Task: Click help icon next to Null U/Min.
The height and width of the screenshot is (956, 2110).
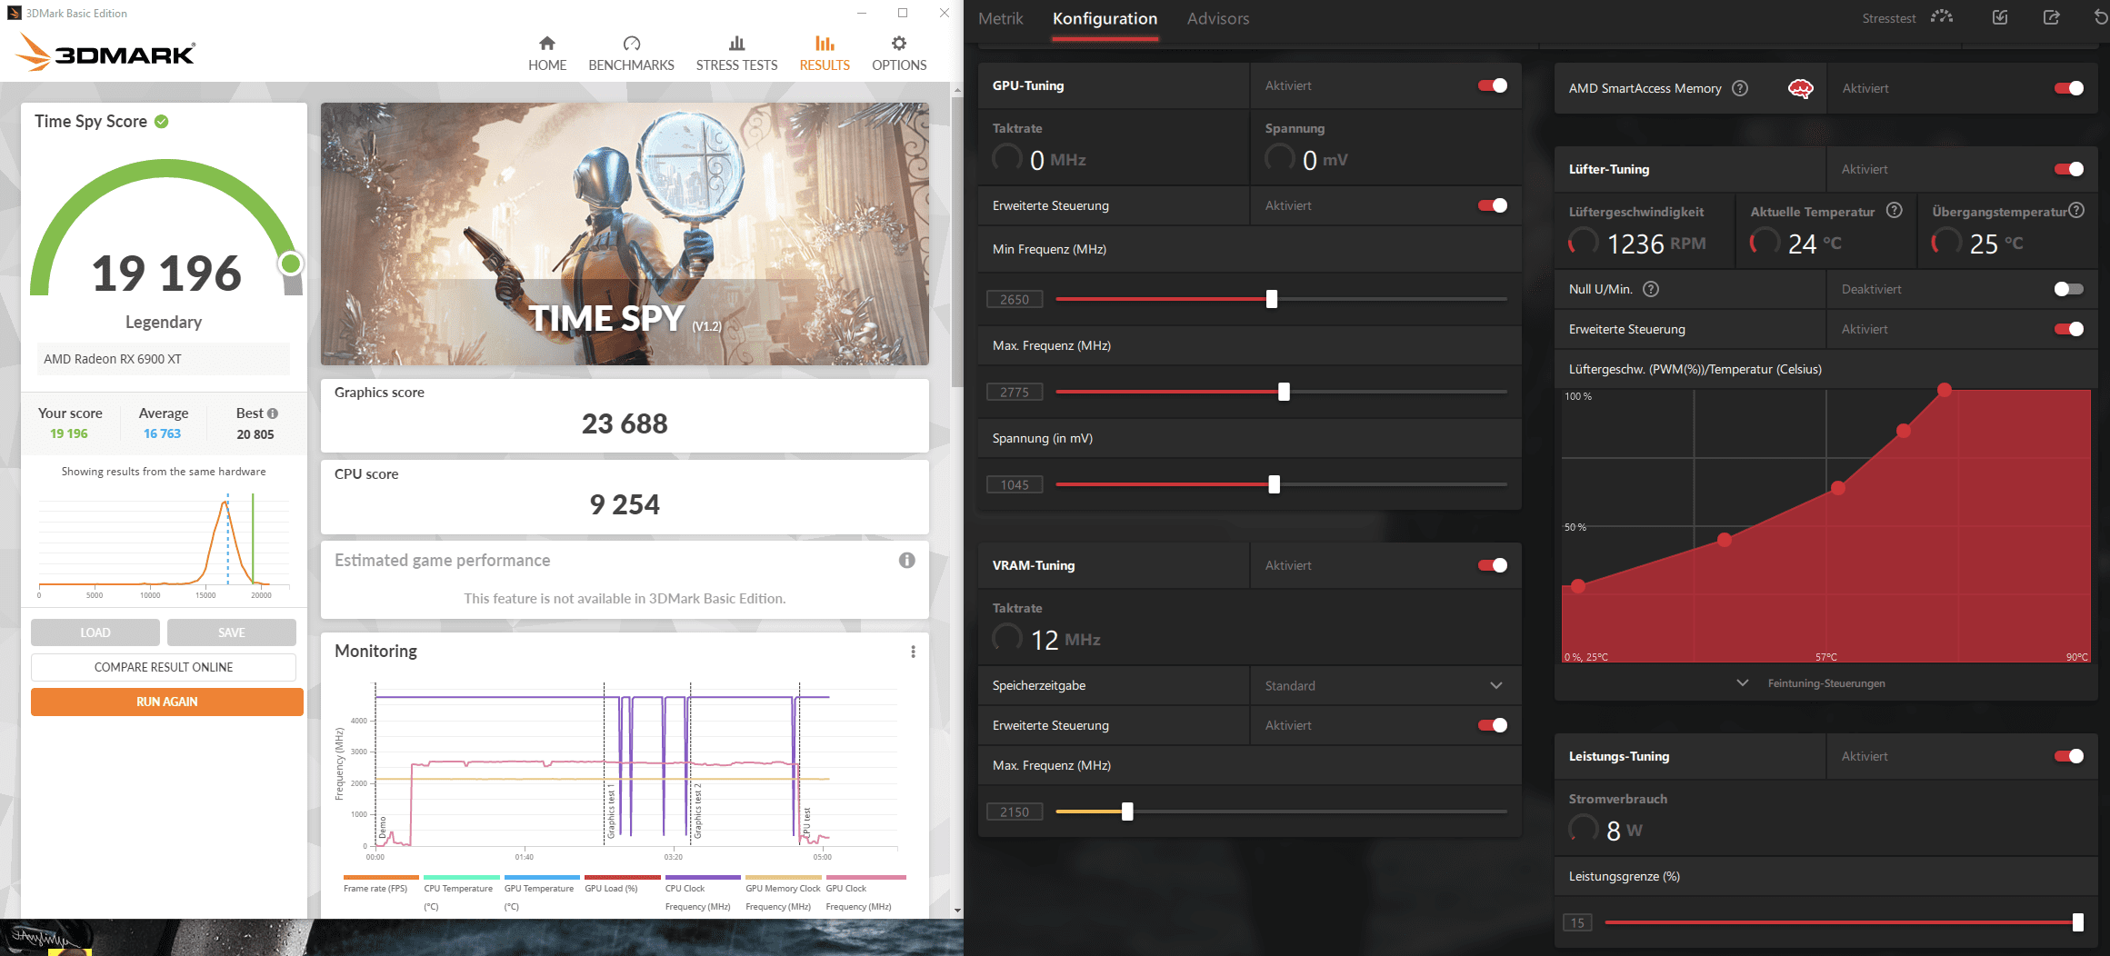Action: 1652,289
